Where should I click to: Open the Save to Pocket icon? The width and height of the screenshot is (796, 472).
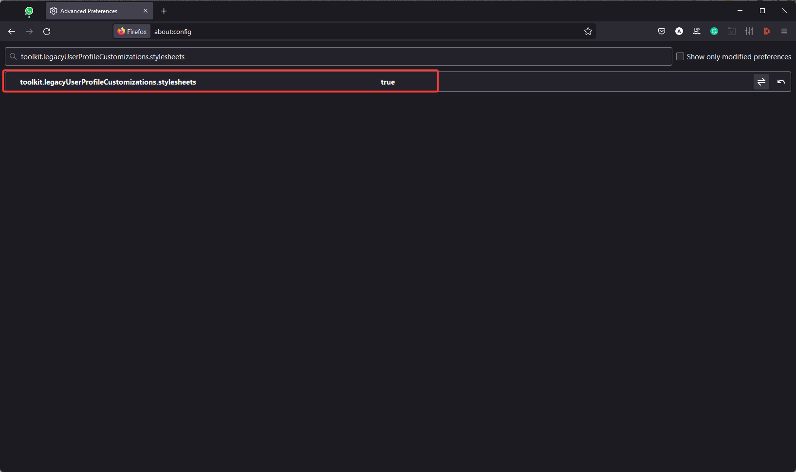pos(662,31)
